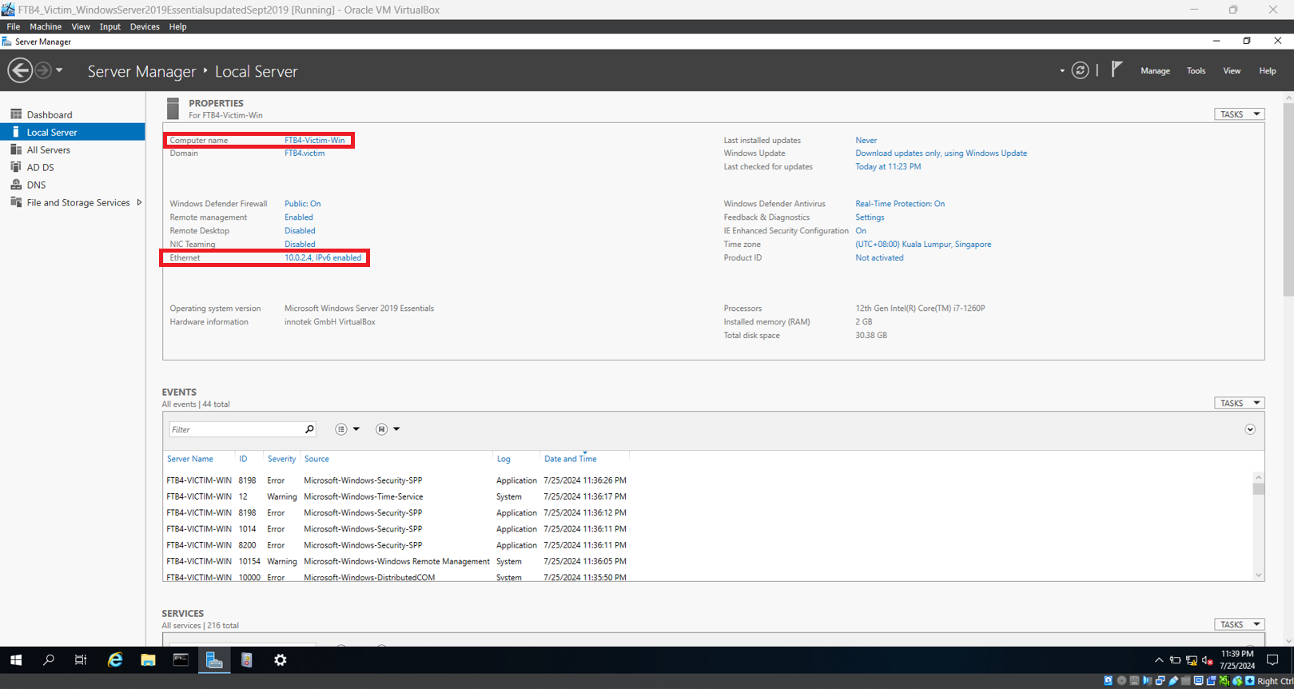Go back using the Server Manager back arrow
Viewport: 1294px width, 689px height.
click(x=20, y=70)
